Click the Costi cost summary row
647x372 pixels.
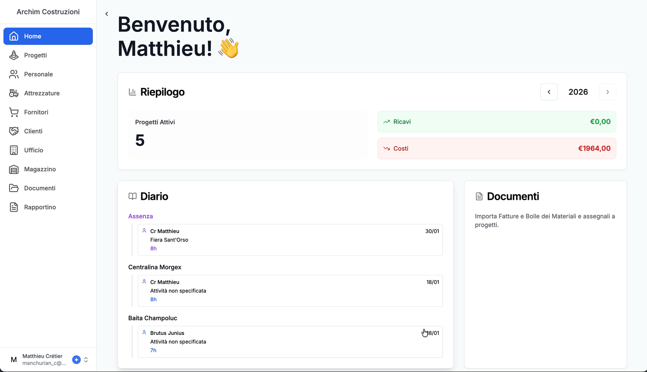497,148
